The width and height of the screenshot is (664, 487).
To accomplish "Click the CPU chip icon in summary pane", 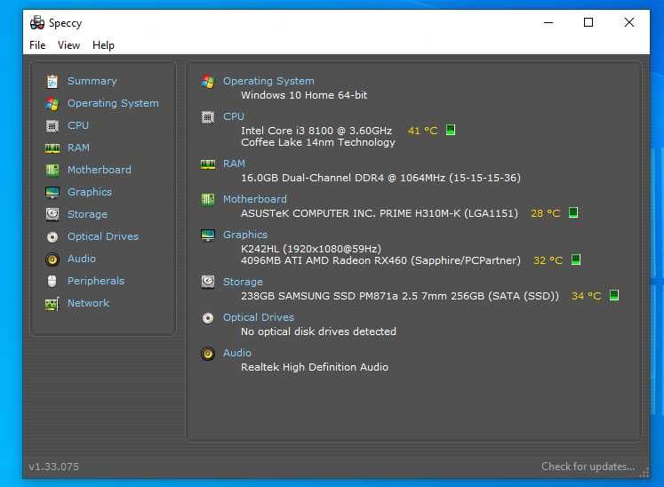I will pos(207,117).
